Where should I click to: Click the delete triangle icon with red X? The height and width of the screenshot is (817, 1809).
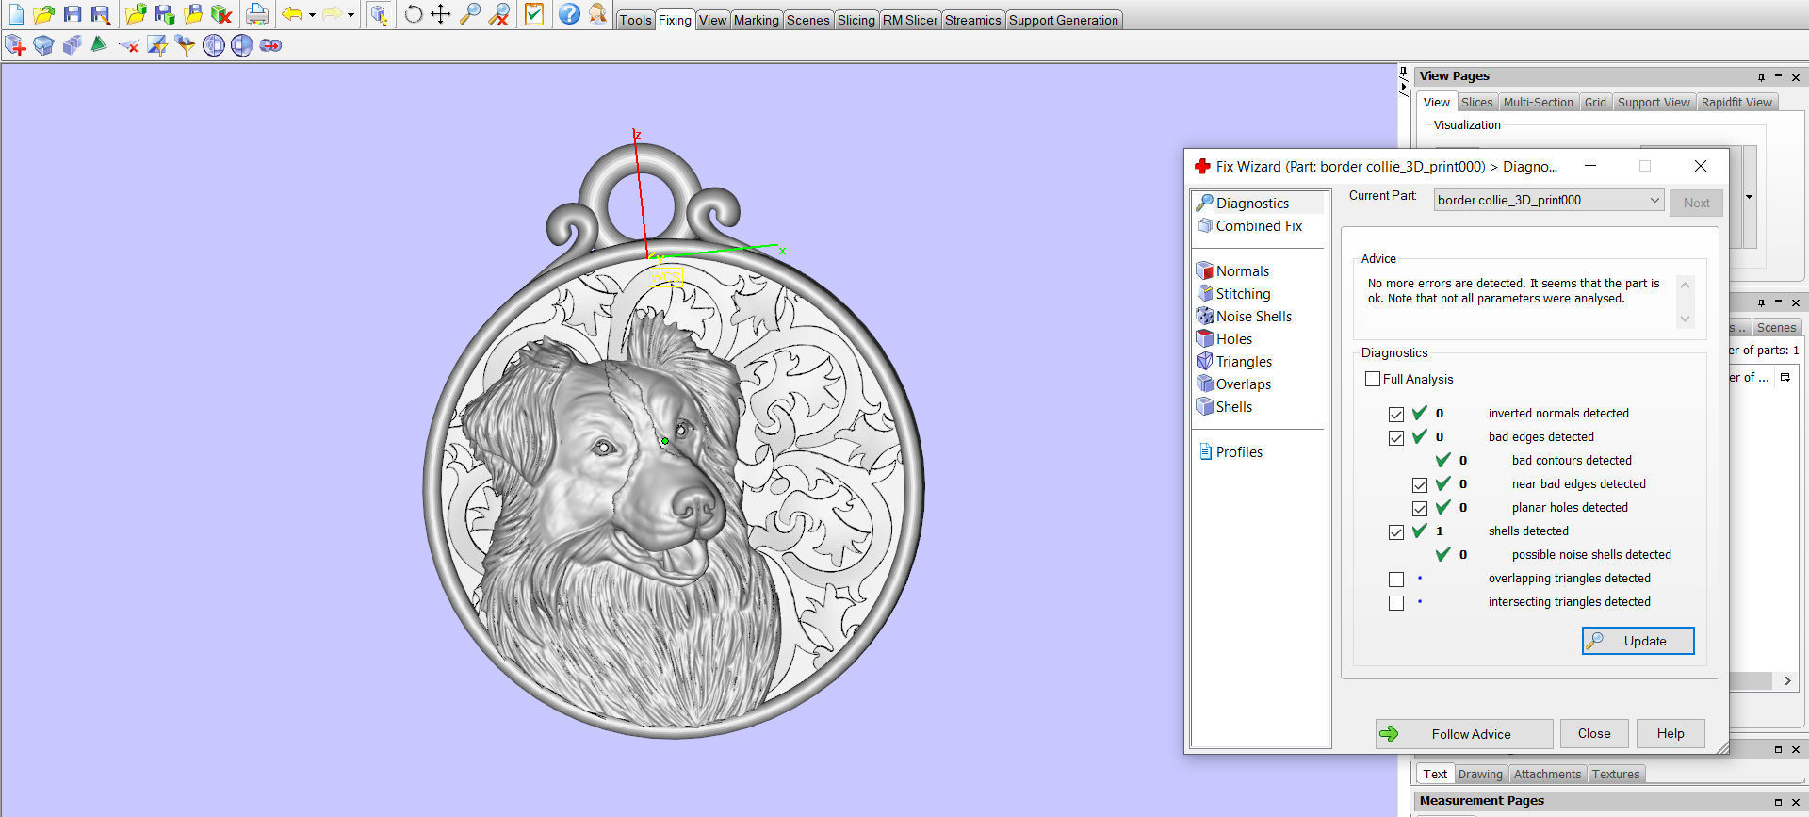(x=129, y=45)
